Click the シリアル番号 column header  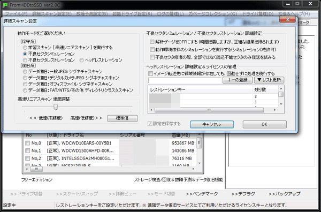[144, 135]
